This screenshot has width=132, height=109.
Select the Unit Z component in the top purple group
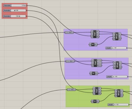point(93,44)
